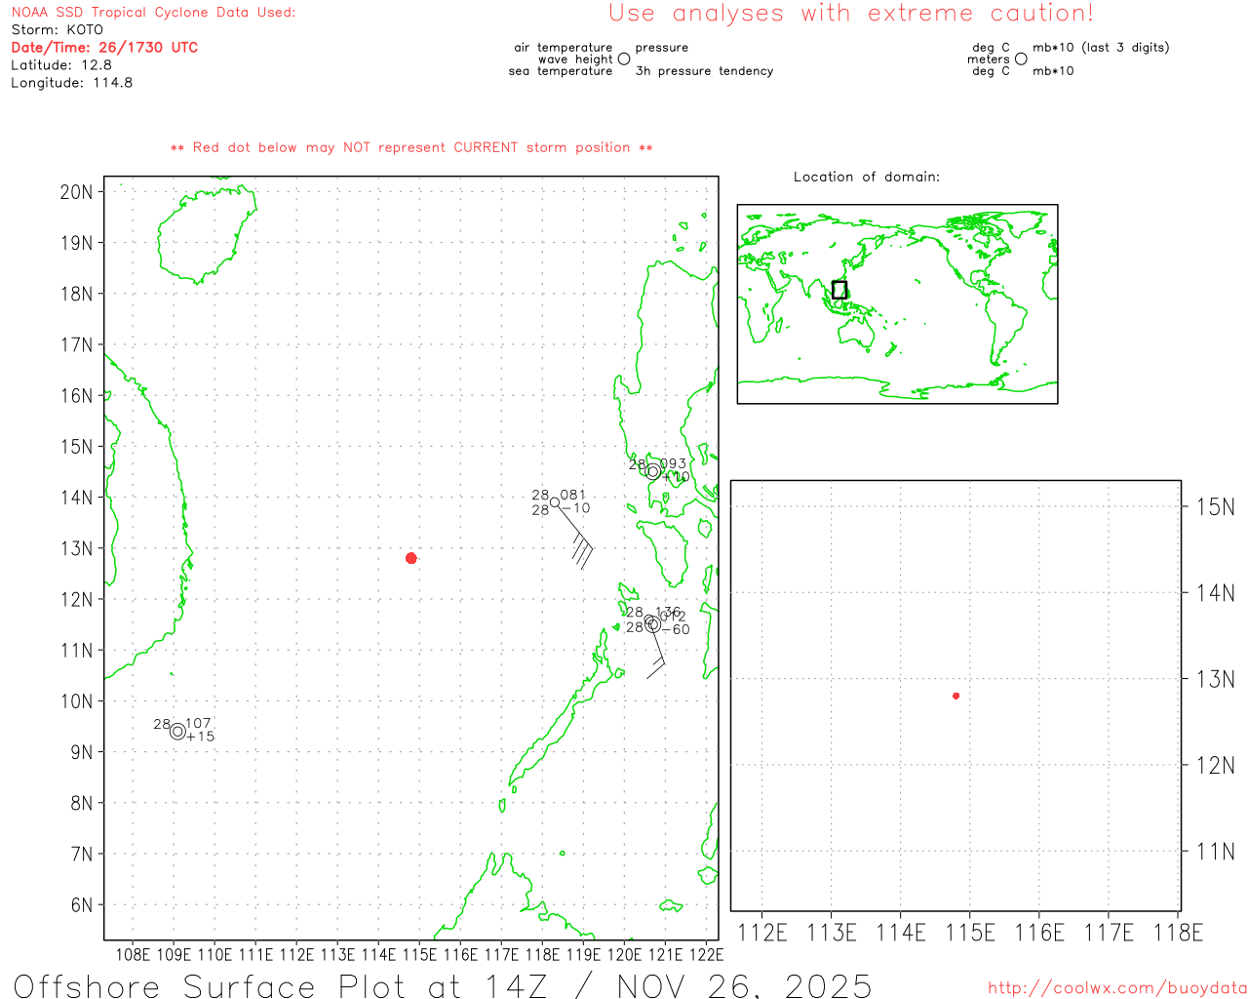Click the '6N' latitude axis label
1248x999 pixels.
click(x=82, y=905)
